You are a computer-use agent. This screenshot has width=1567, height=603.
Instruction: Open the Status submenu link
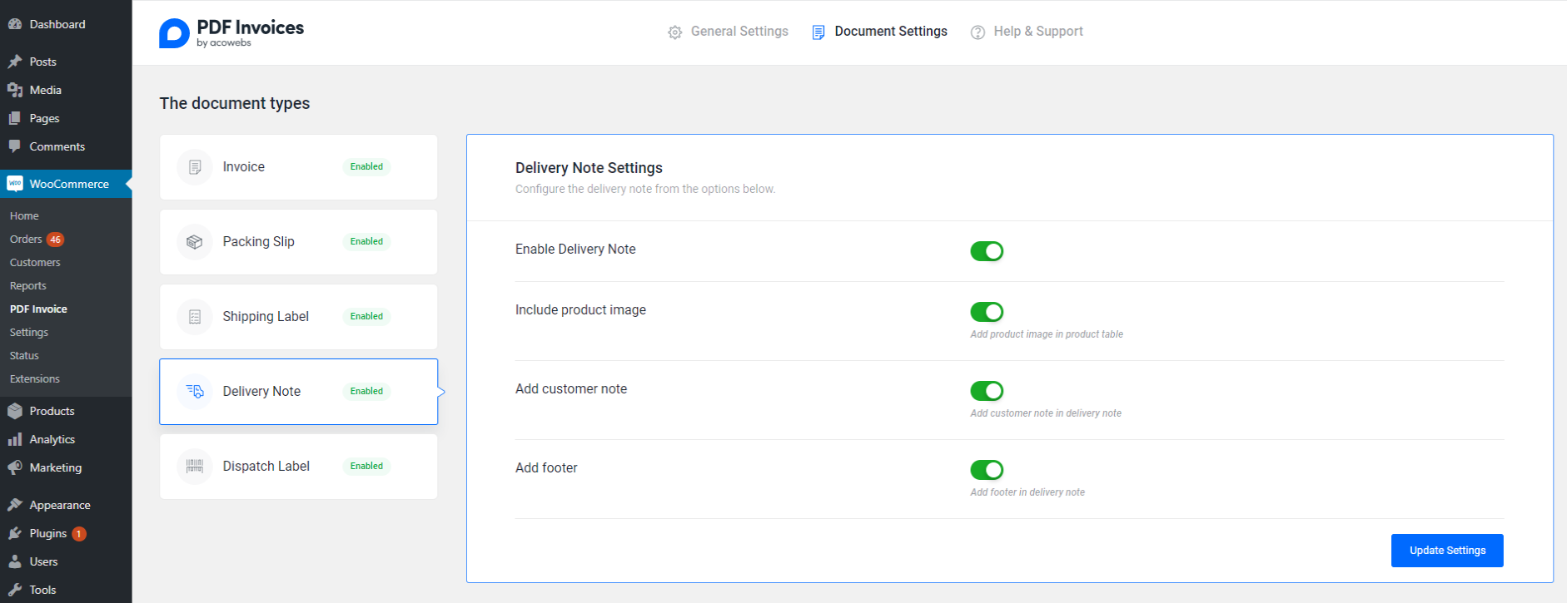coord(24,355)
